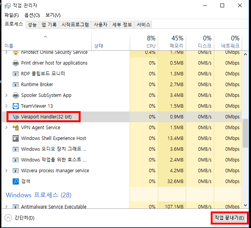
Task: Click the Wizvera process manager service icon
Action: (x=15, y=171)
